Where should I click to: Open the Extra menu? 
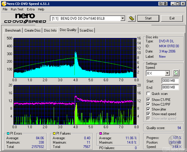31,9
